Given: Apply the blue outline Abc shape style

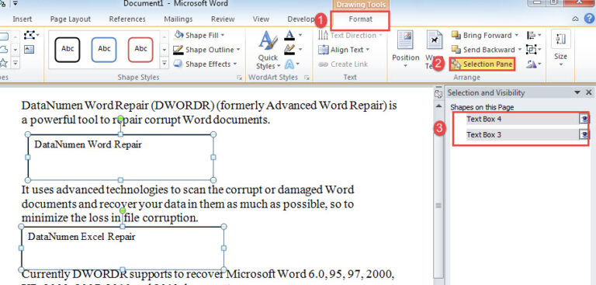Looking at the screenshot, I should [104, 50].
